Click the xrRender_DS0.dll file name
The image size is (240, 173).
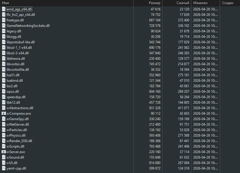(x=19, y=141)
